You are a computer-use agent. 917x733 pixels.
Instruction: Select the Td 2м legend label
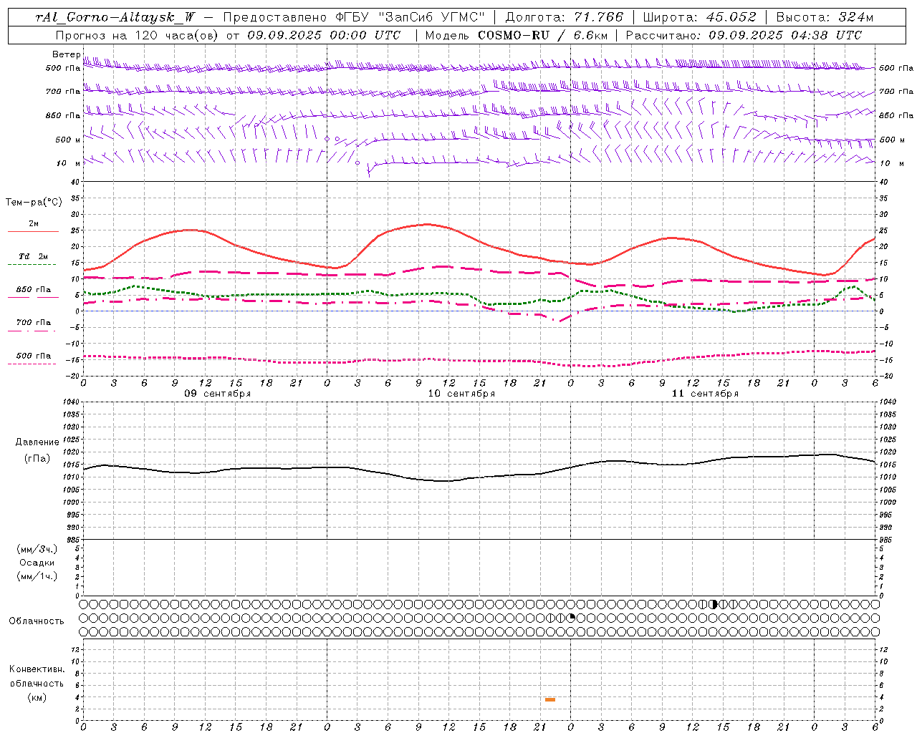click(33, 256)
